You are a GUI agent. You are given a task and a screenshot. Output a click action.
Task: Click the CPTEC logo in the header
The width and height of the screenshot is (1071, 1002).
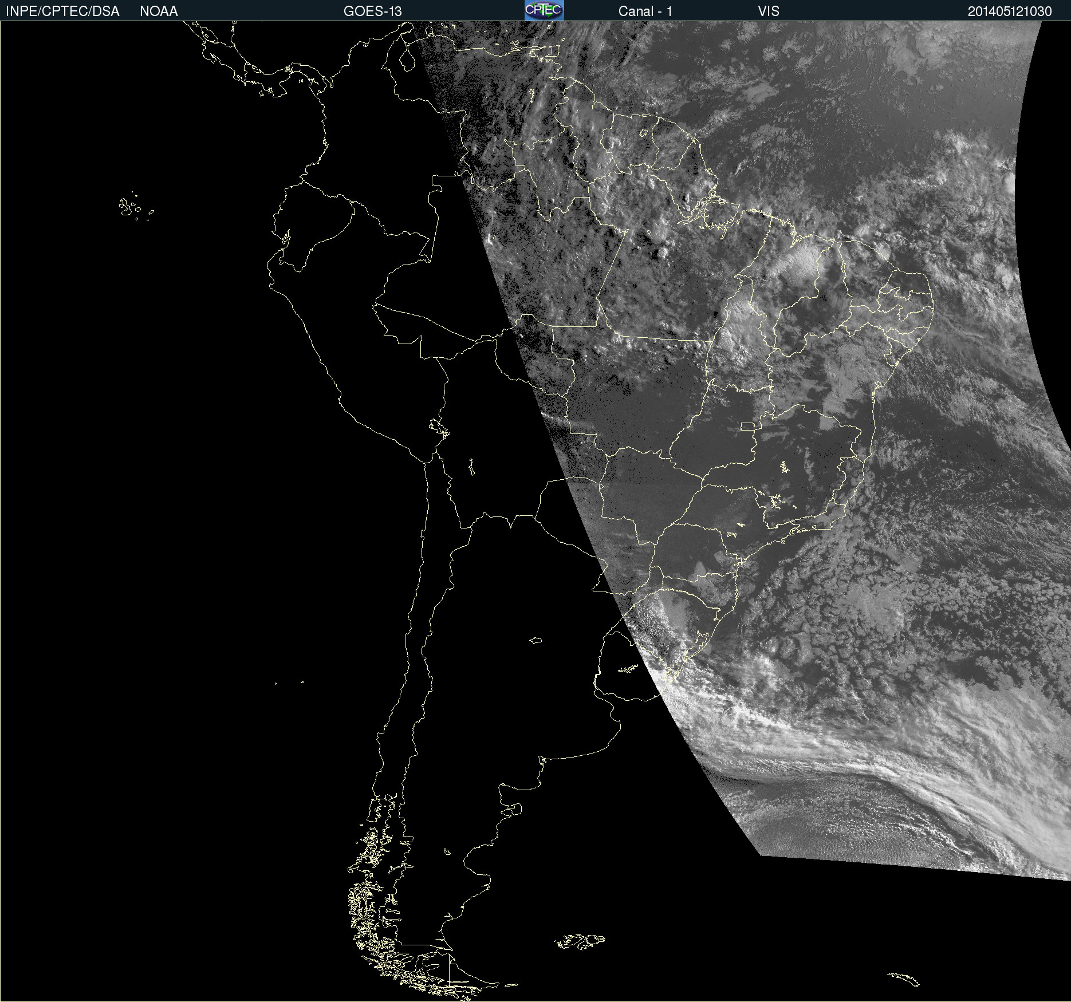pyautogui.click(x=544, y=10)
